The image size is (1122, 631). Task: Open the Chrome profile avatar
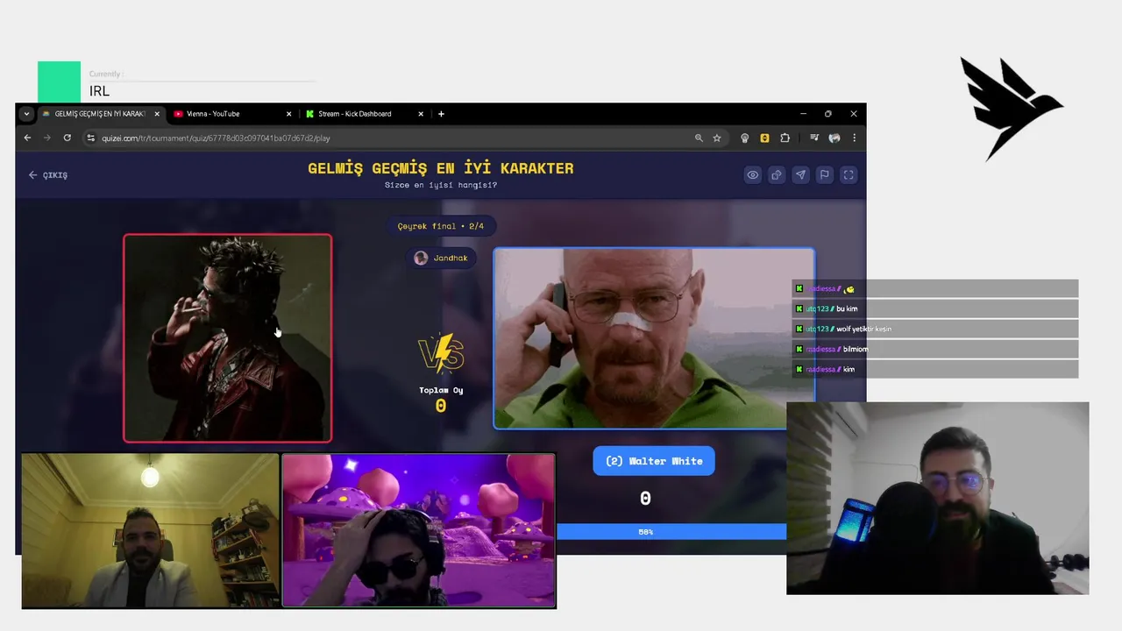point(834,138)
